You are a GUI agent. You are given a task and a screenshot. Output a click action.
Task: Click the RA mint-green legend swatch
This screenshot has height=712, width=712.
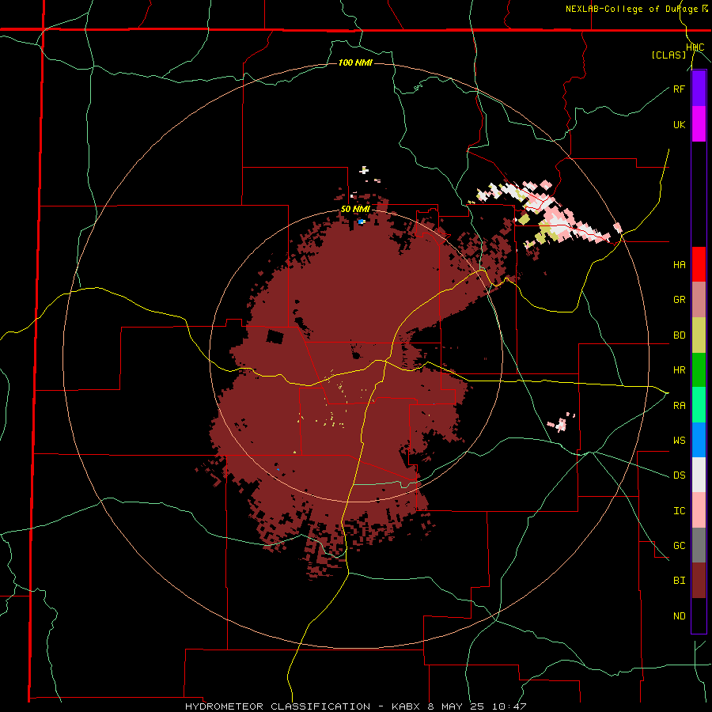[x=699, y=405]
